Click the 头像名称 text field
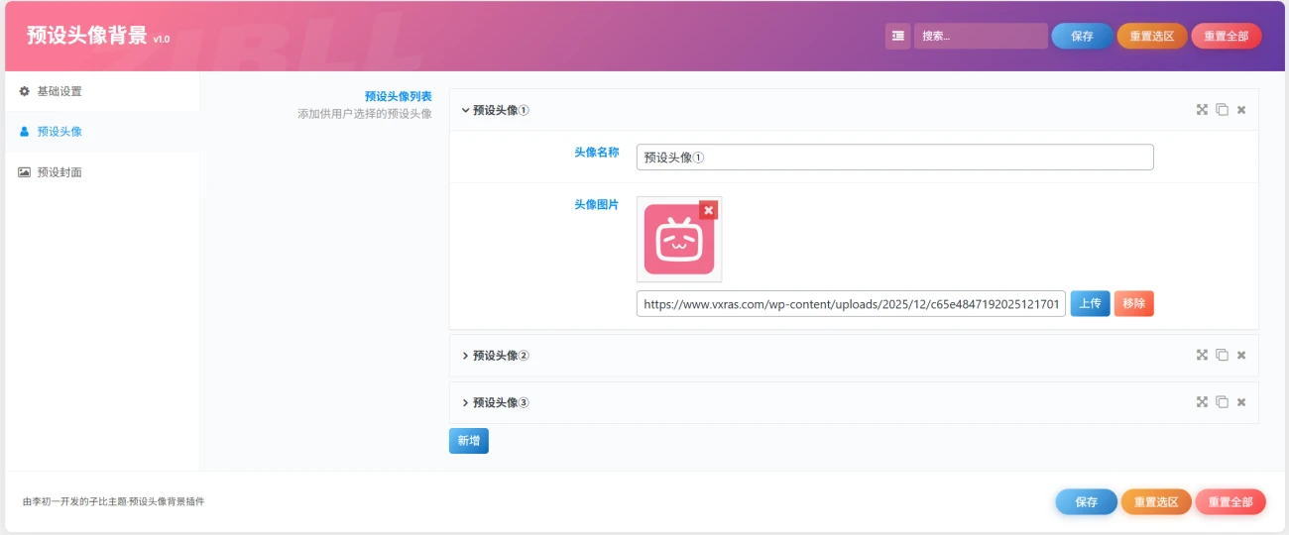 [895, 158]
